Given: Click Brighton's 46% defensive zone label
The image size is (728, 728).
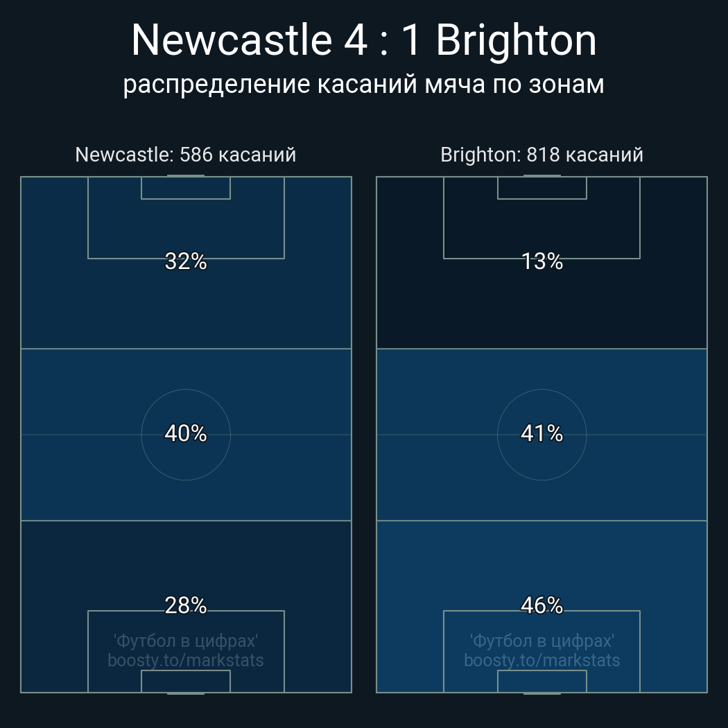Looking at the screenshot, I should 541,605.
